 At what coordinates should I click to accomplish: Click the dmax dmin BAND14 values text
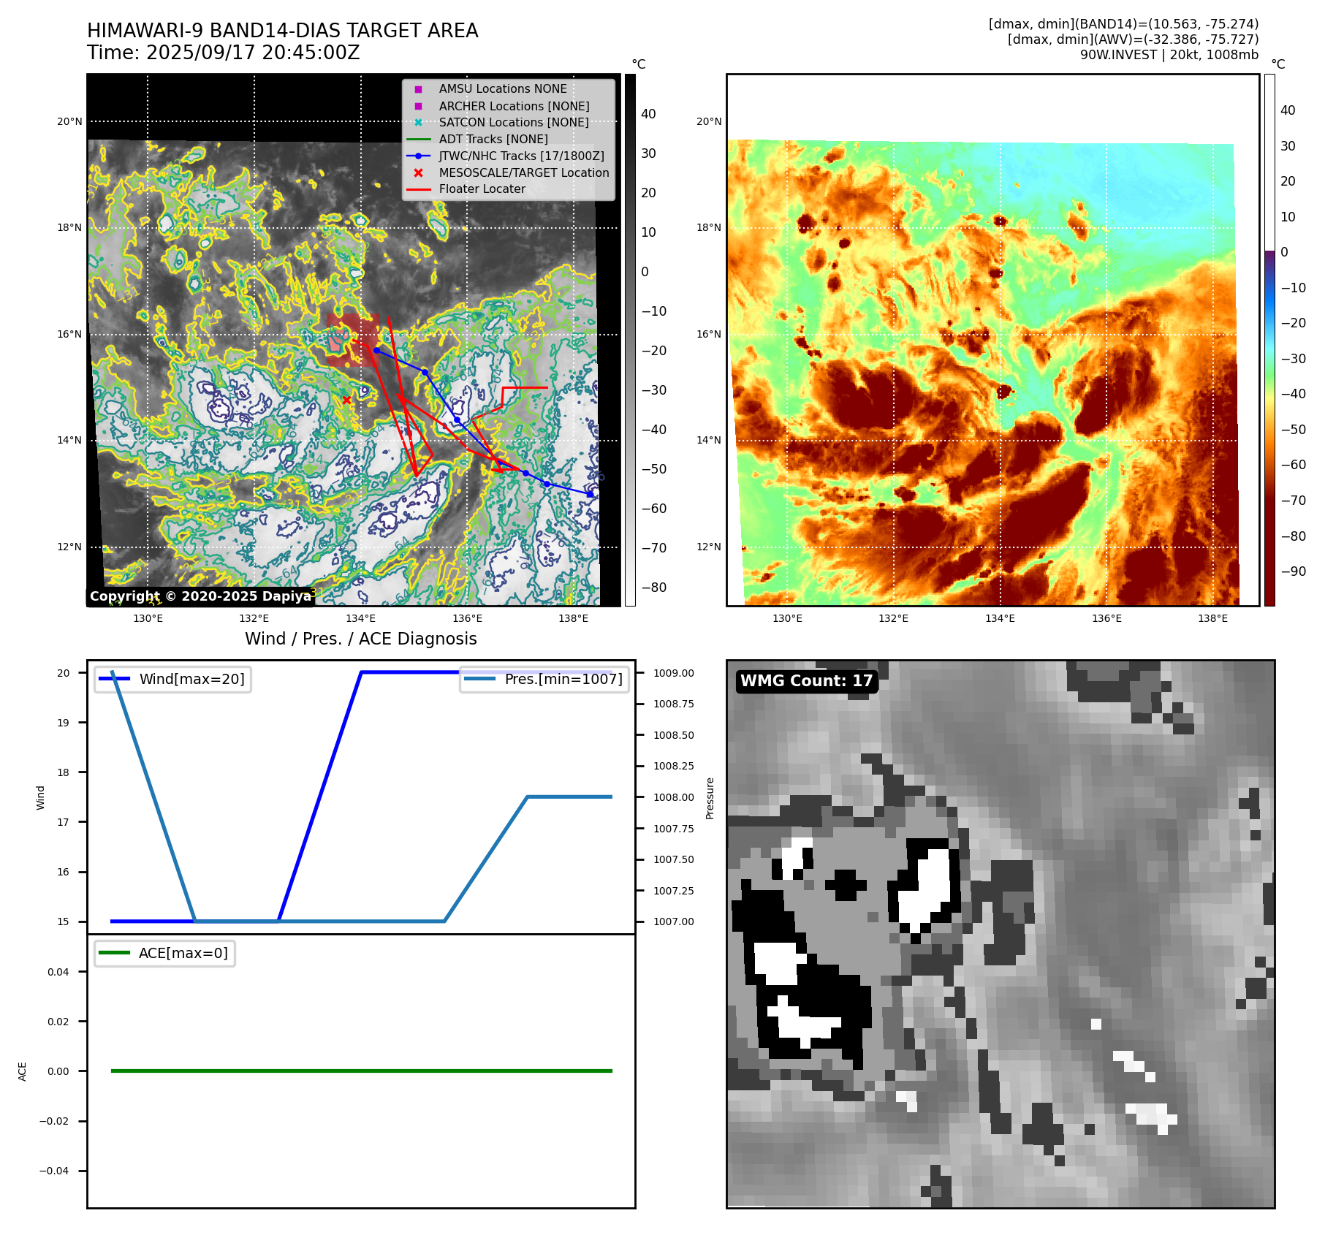1123,24
